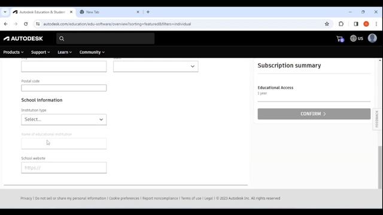Close the New Tab tab
Screen dimensions: 383x215
click(138, 12)
